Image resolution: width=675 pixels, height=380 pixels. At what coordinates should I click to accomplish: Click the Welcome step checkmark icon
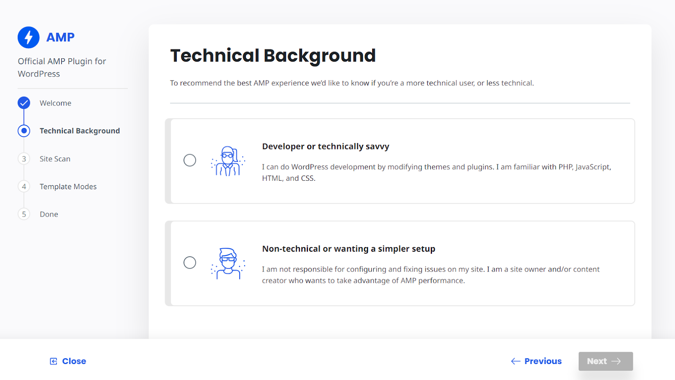pos(24,103)
